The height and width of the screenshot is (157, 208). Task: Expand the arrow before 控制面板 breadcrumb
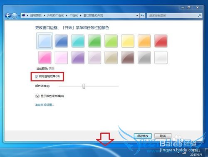click(27, 15)
